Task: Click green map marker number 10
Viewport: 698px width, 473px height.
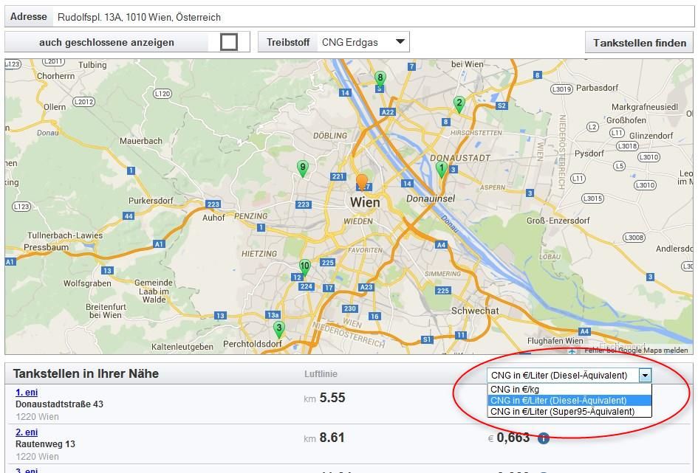Action: click(304, 267)
